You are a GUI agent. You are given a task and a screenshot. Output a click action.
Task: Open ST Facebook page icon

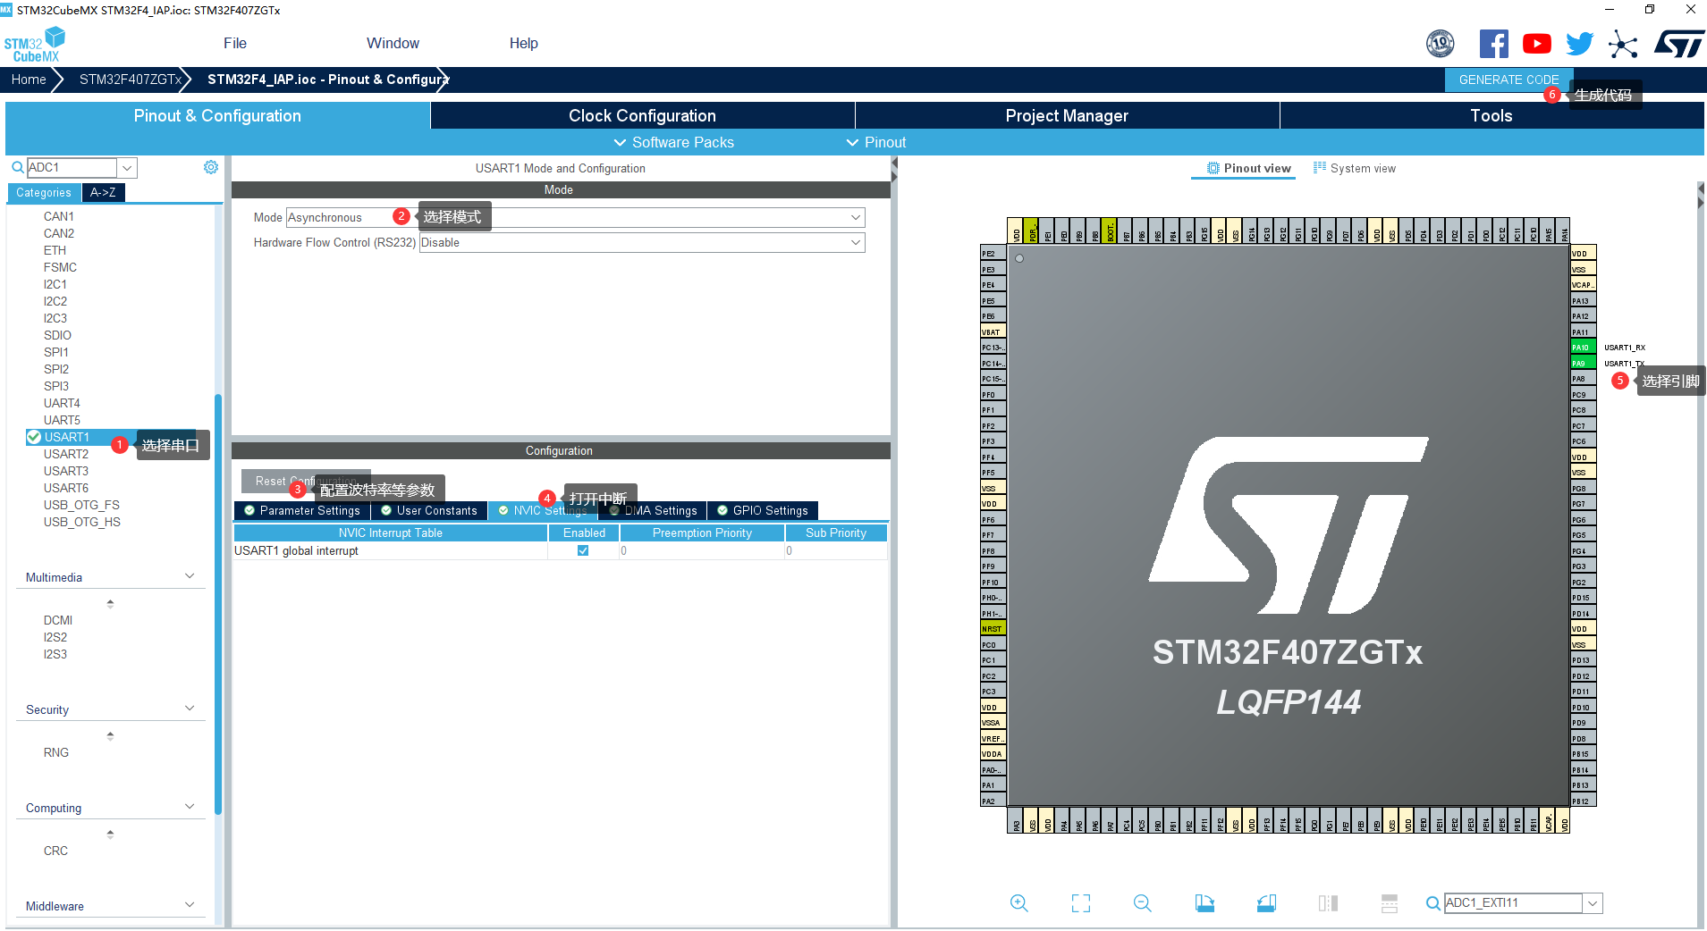1493,44
